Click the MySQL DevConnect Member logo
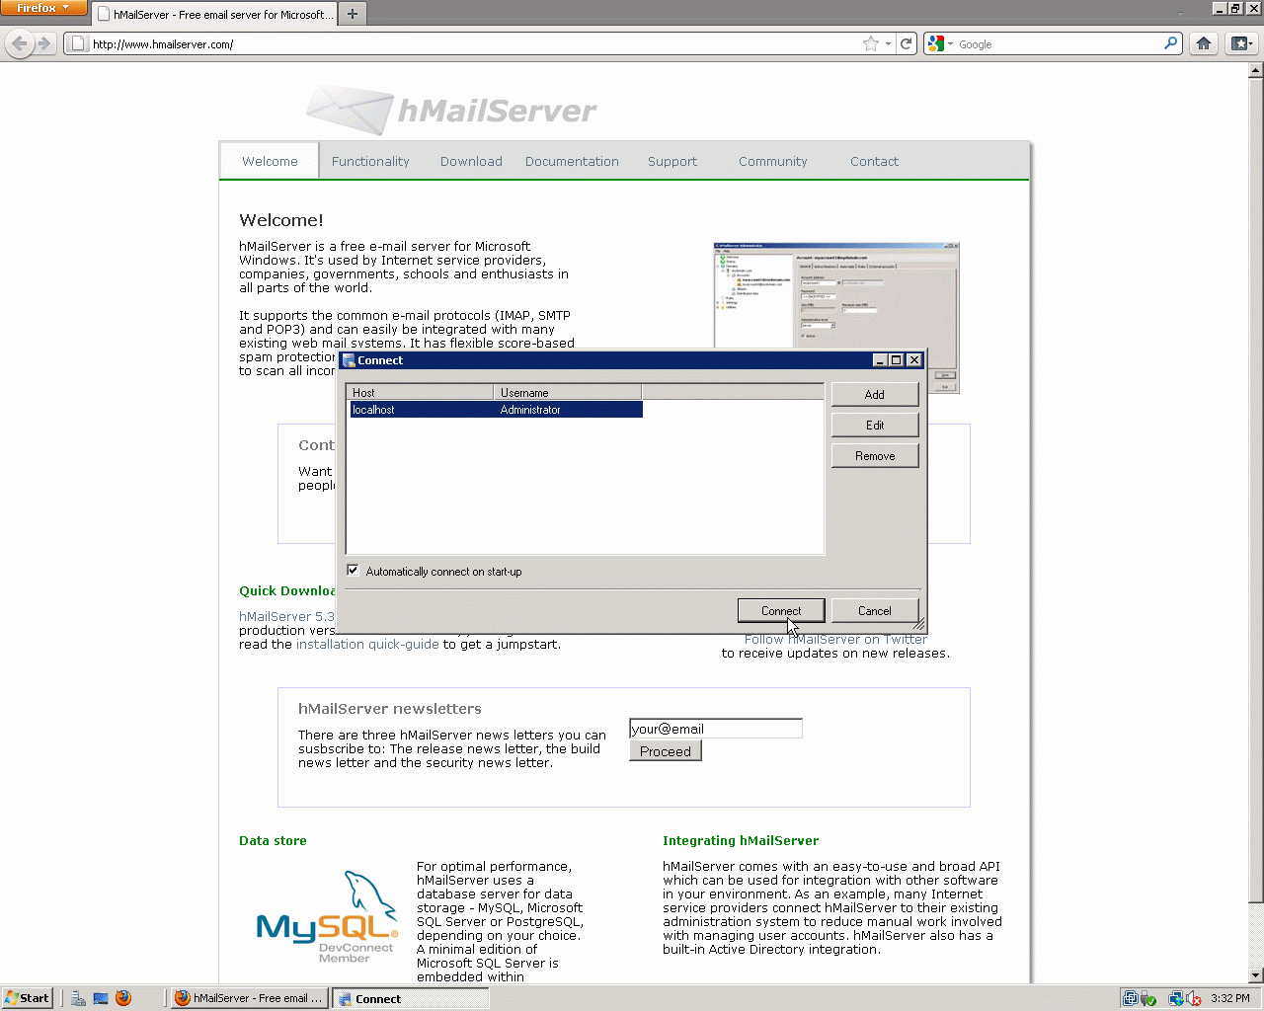This screenshot has height=1011, width=1264. click(x=327, y=918)
